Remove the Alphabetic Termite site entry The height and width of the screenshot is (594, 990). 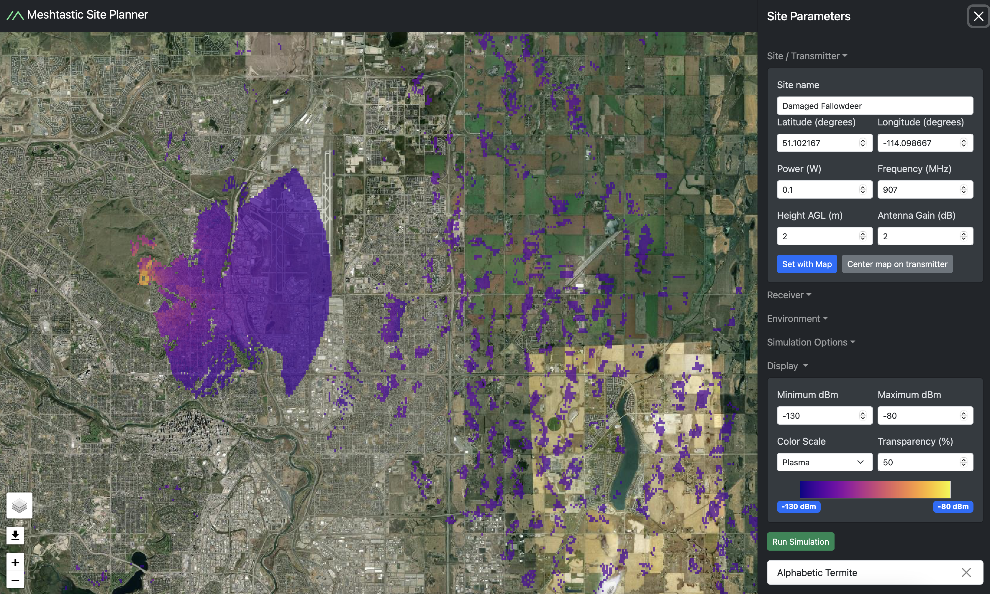(x=966, y=572)
